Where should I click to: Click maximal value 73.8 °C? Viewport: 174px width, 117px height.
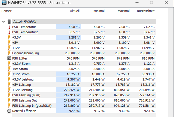tap(124, 27)
